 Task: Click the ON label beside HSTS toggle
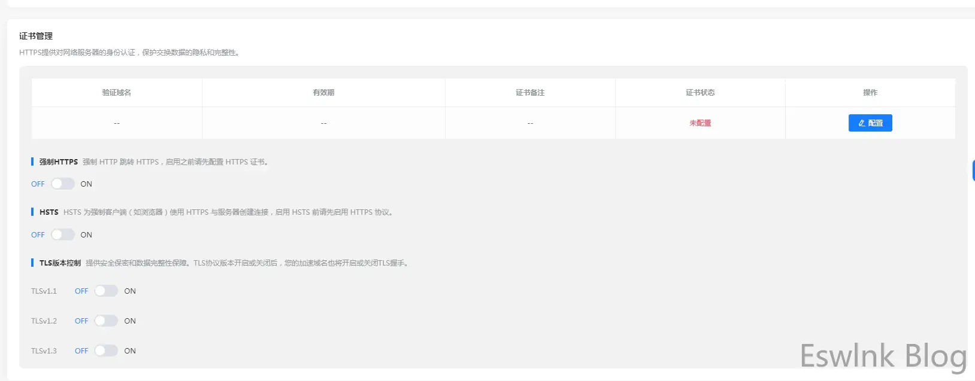click(86, 235)
